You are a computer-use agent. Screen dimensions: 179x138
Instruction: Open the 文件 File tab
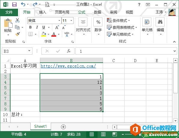(9, 12)
